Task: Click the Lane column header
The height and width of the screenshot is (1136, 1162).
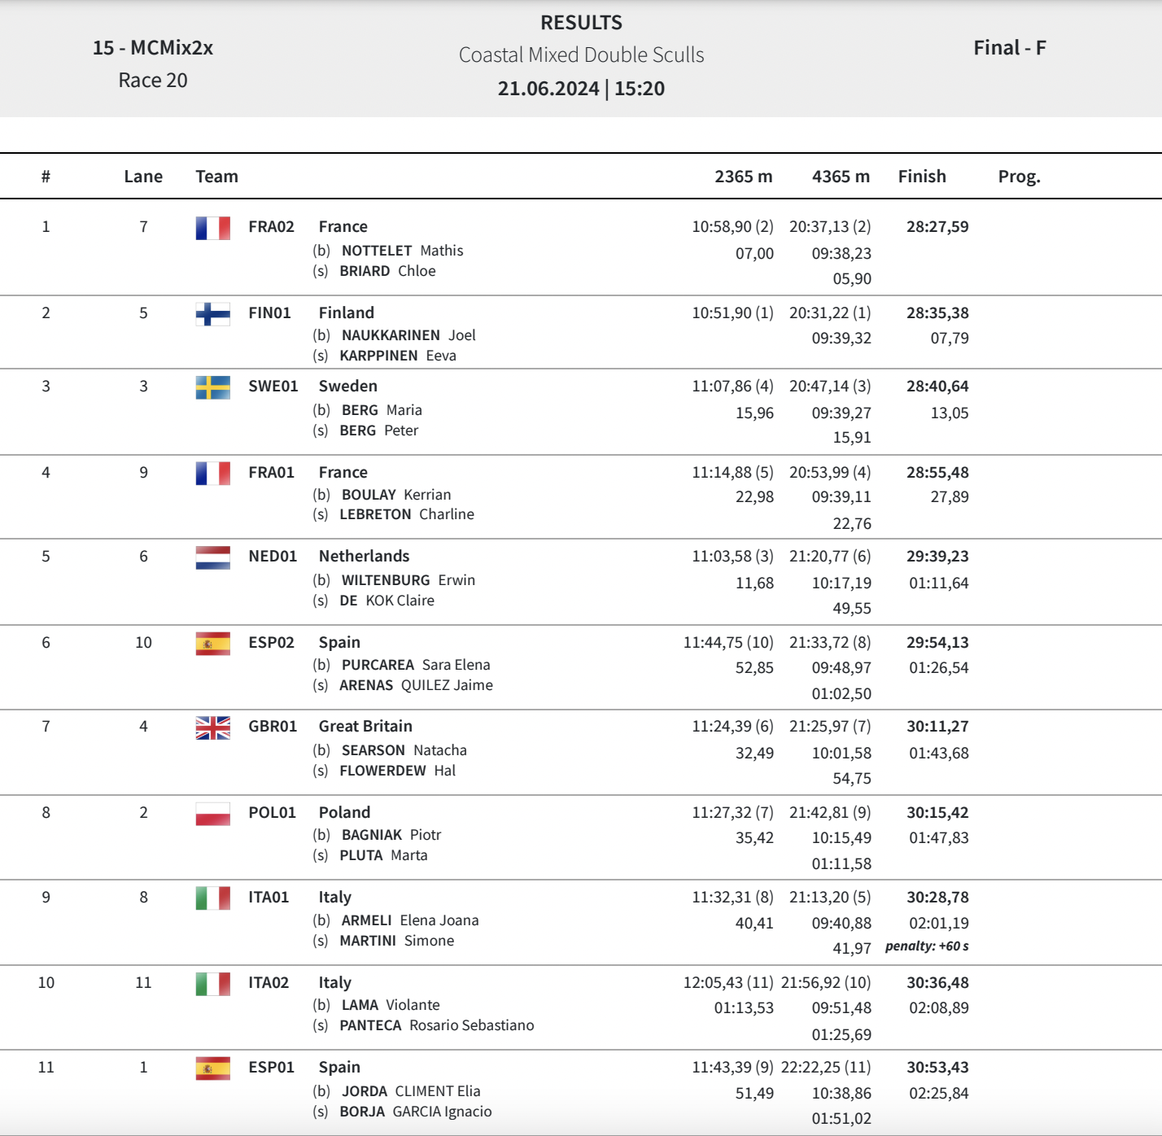Action: pos(143,177)
